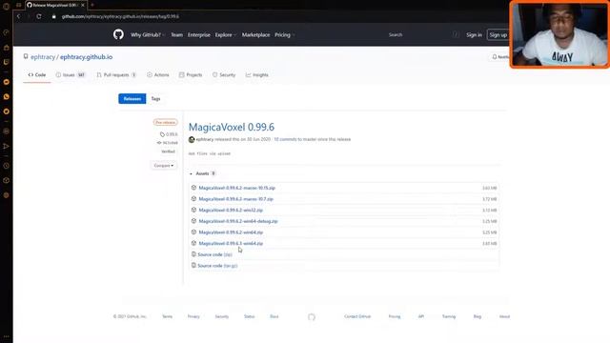Download MagicaVoxel-0.99.6.2-win64.zip
The width and height of the screenshot is (610, 343).
(x=231, y=232)
